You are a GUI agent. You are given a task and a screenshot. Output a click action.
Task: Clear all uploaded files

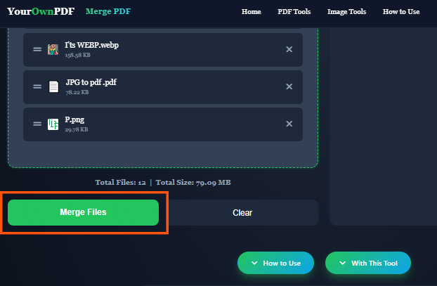click(x=242, y=213)
